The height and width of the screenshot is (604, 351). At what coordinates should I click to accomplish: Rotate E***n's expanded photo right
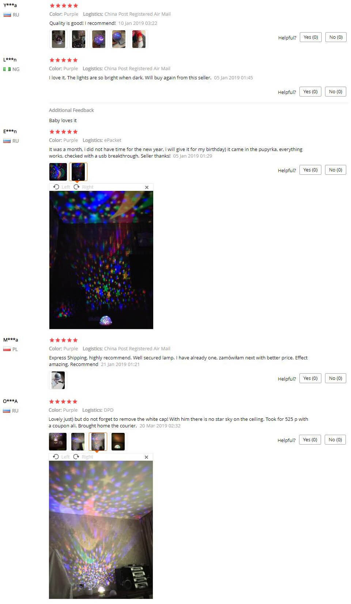[x=83, y=187]
